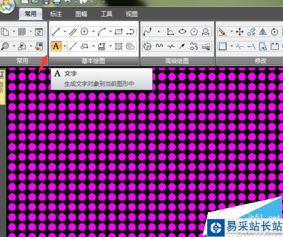Expand the dashed selection box dropdown arrow
This screenshot has height=237, width=283.
[231, 46]
